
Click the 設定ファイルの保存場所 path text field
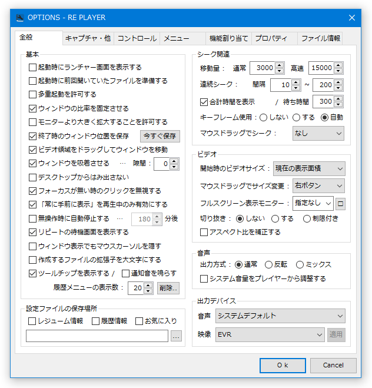[x=97, y=336]
